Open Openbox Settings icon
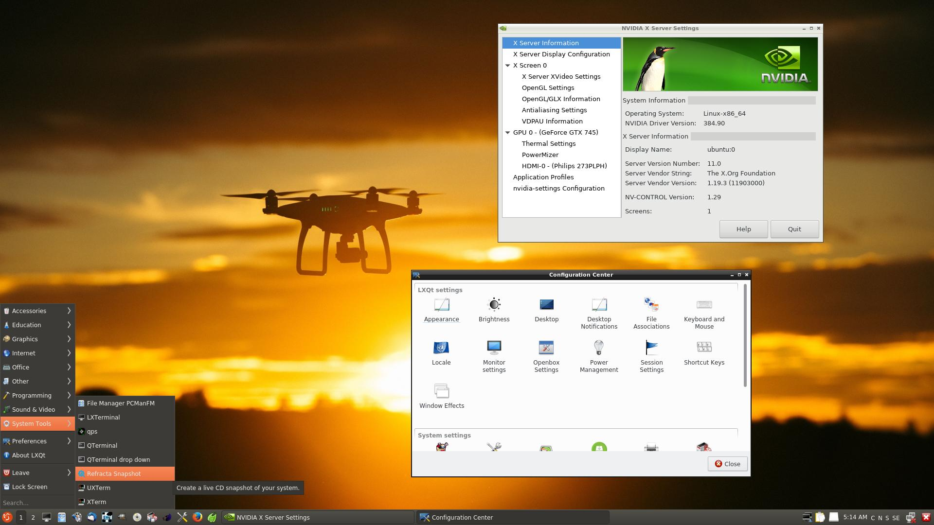The height and width of the screenshot is (525, 934). [546, 357]
